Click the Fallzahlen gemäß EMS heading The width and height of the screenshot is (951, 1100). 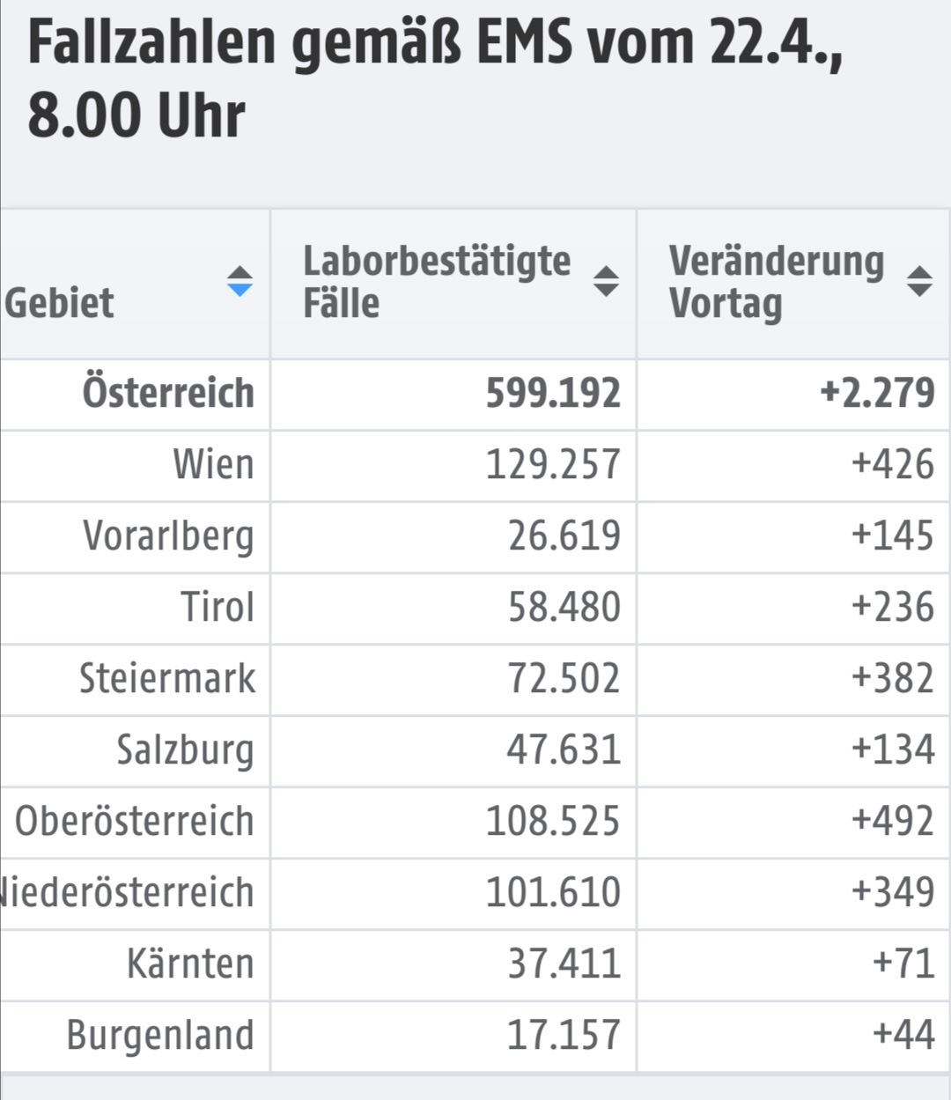(435, 79)
